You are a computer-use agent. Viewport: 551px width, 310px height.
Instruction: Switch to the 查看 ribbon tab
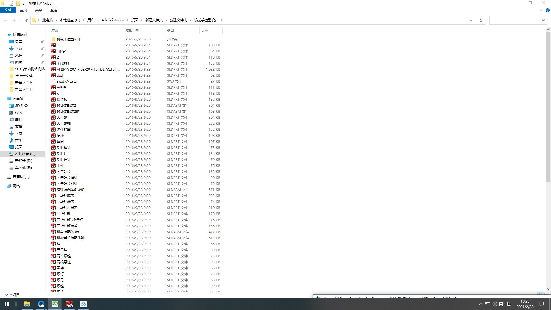pos(54,10)
